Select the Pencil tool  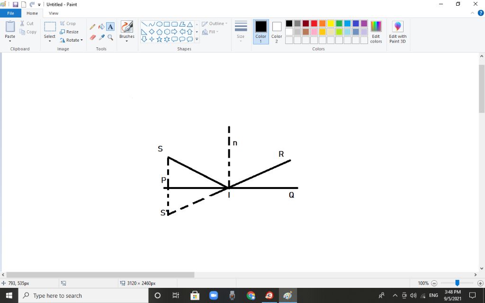[x=92, y=27]
